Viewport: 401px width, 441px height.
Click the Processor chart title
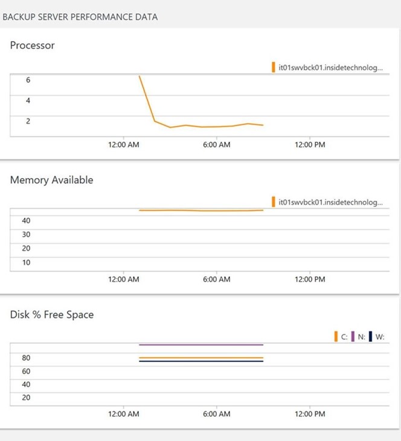pos(32,45)
